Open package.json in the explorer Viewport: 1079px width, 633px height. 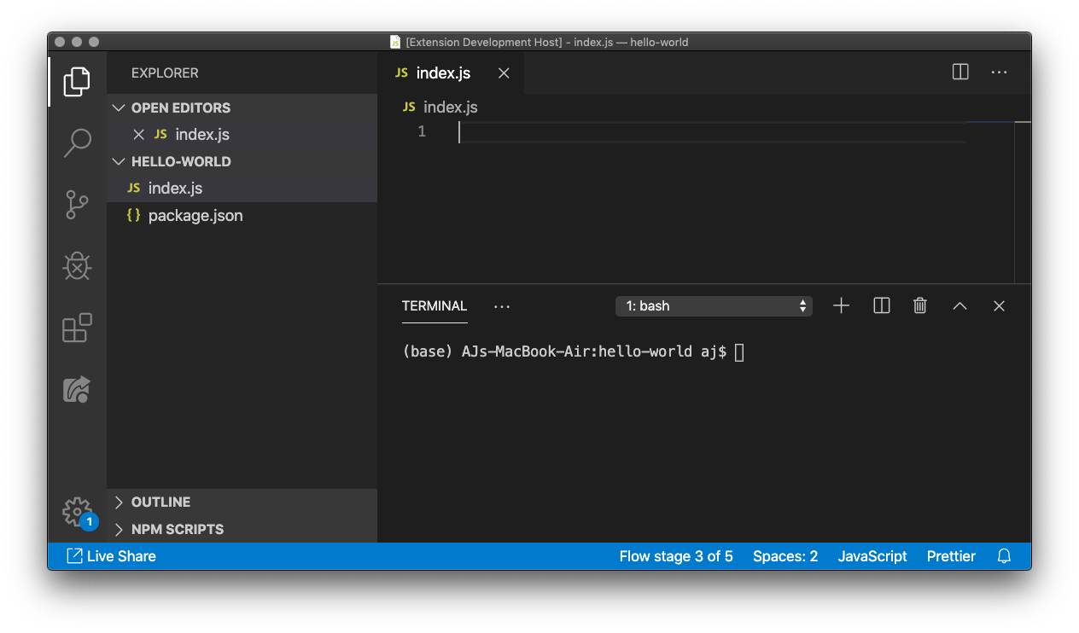click(x=195, y=216)
